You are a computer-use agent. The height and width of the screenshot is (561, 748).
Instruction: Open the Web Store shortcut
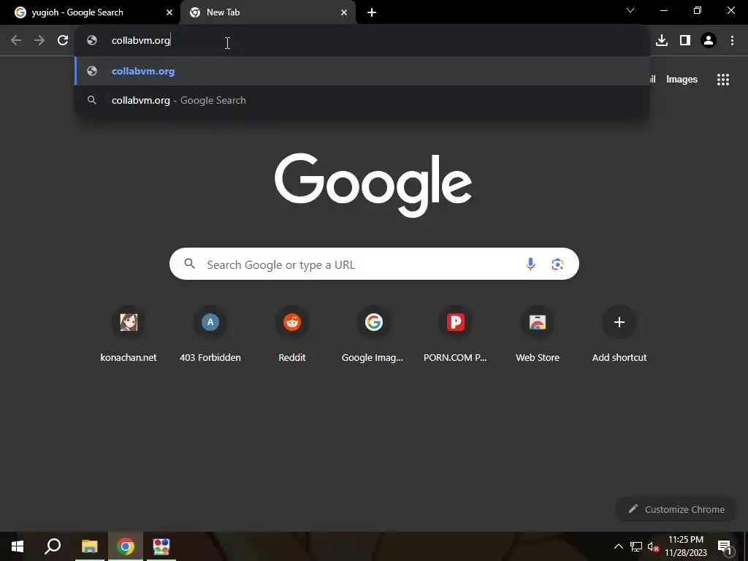(538, 335)
